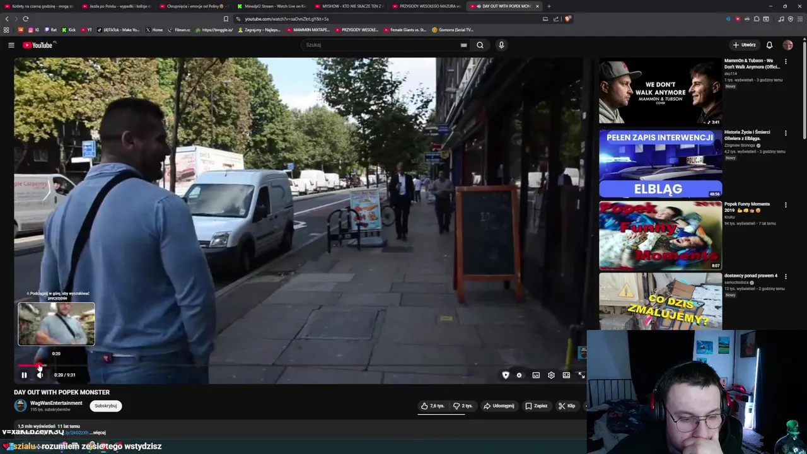Start voice search with microphone icon
This screenshot has height=454, width=807.
coord(501,45)
